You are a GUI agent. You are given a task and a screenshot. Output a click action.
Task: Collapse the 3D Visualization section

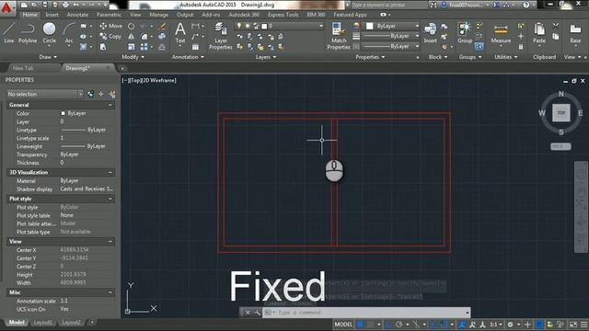pyautogui.click(x=110, y=172)
